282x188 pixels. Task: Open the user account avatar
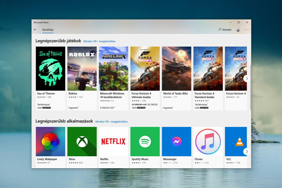[238, 30]
